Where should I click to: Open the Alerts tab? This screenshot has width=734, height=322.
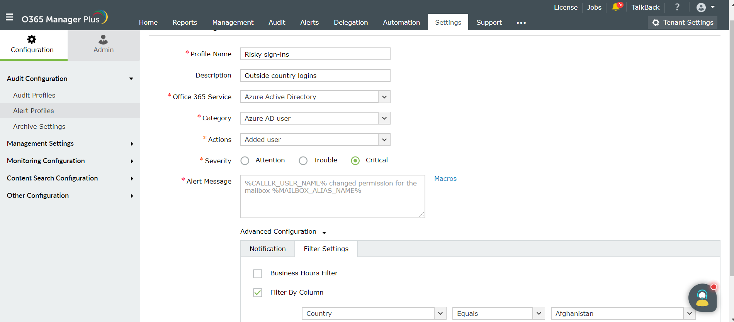pyautogui.click(x=309, y=22)
